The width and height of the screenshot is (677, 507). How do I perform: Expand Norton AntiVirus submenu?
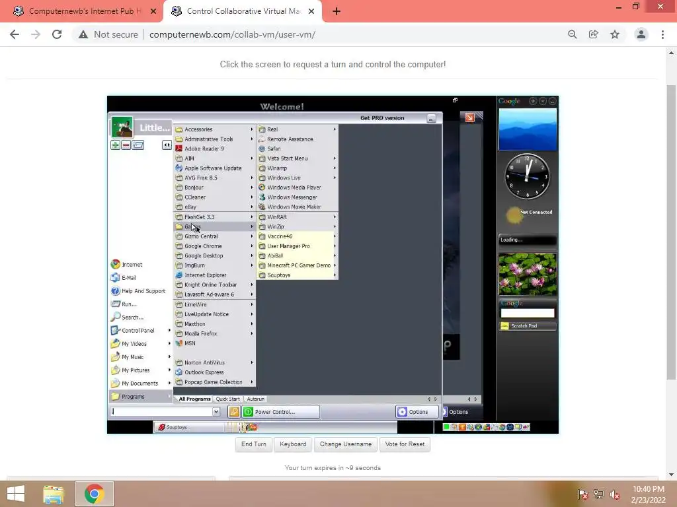click(x=215, y=362)
